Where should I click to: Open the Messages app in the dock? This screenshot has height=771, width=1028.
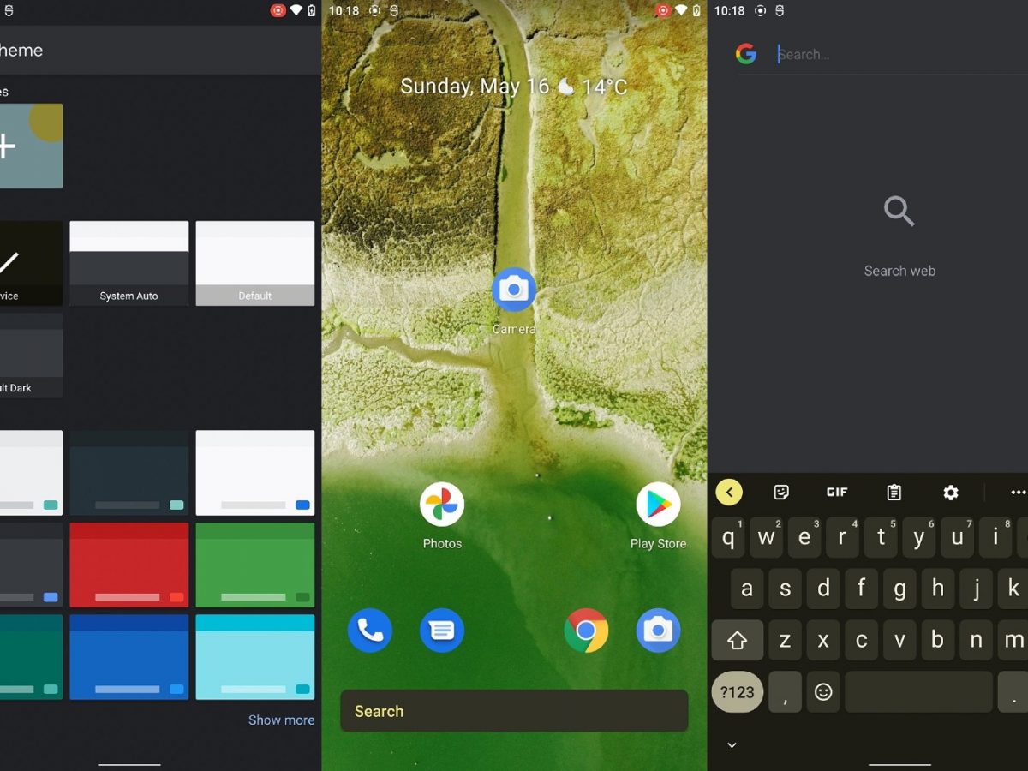pos(442,631)
